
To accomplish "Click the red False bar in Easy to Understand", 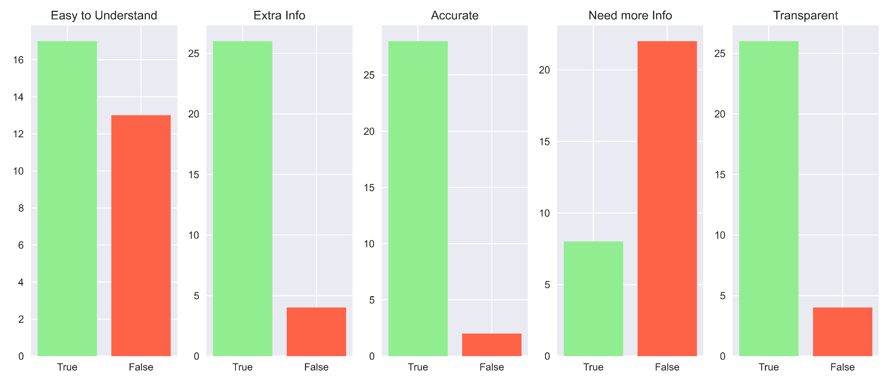I will click(141, 236).
